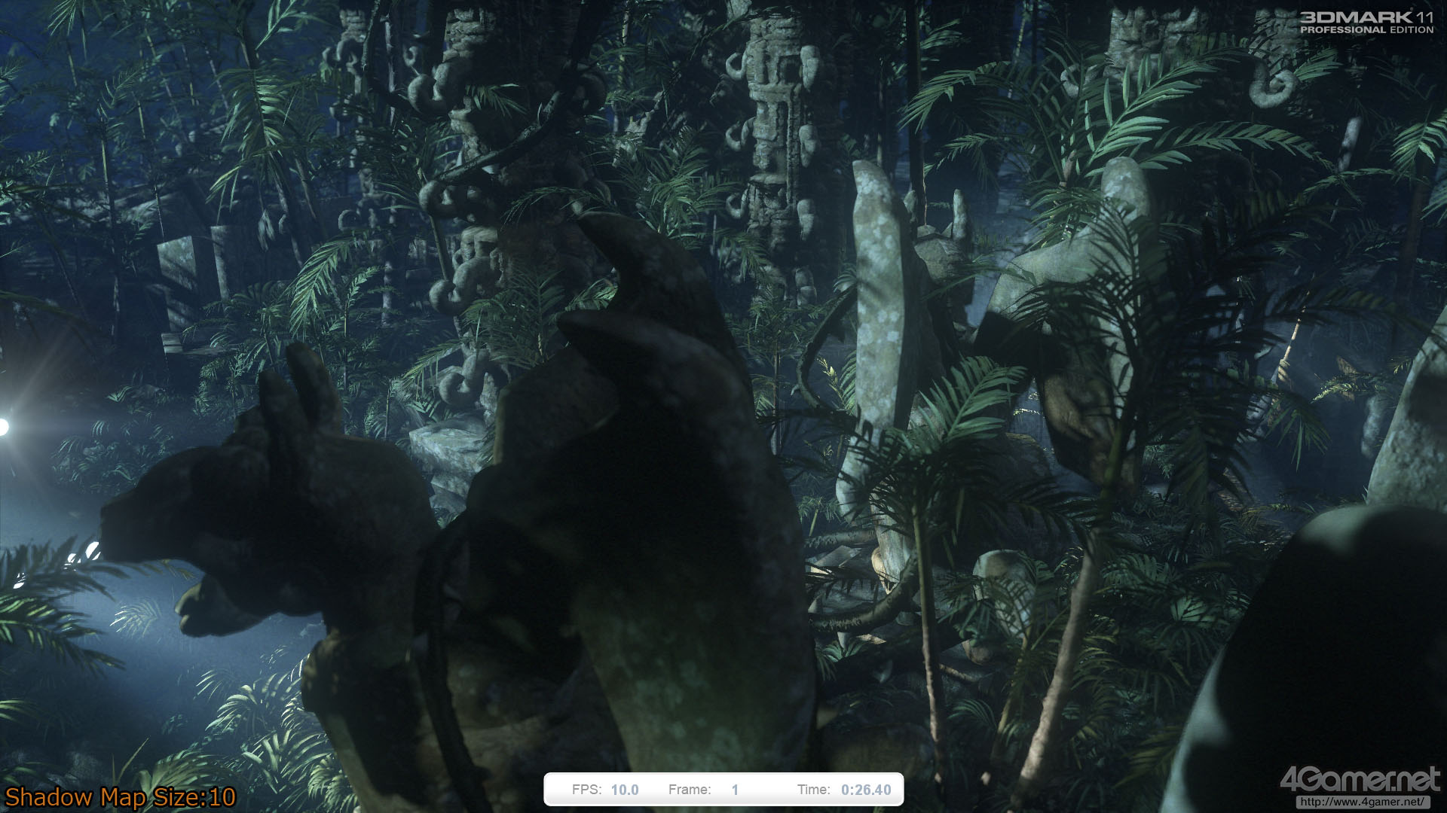This screenshot has width=1447, height=813.
Task: Click the stone ring ornament below the 3DMark logo
Action: click(1272, 89)
